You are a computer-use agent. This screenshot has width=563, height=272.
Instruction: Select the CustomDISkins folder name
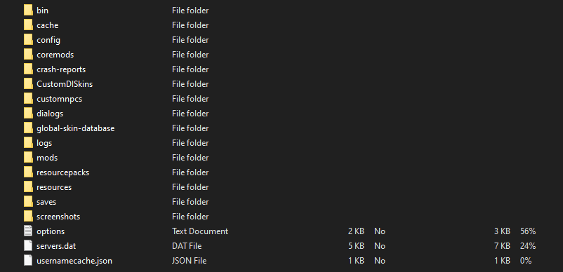65,84
